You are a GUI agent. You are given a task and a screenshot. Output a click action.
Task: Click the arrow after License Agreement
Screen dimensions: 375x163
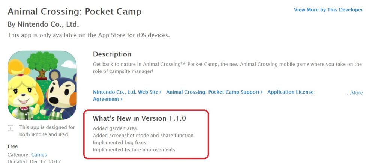(x=121, y=99)
